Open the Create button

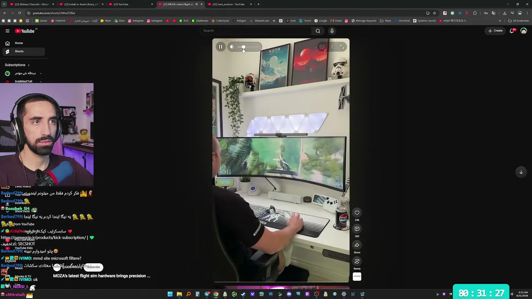point(495,31)
